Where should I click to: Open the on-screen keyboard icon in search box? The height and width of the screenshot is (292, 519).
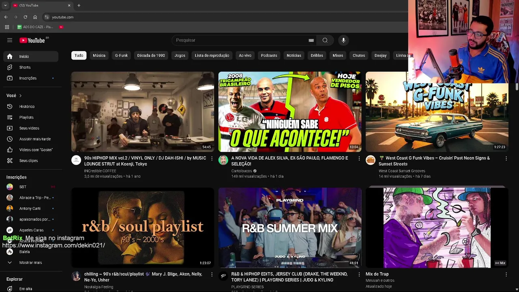pyautogui.click(x=311, y=40)
